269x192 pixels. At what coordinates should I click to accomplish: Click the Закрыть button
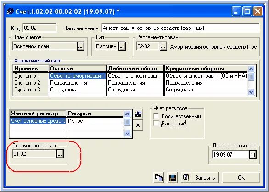[x=205, y=178]
